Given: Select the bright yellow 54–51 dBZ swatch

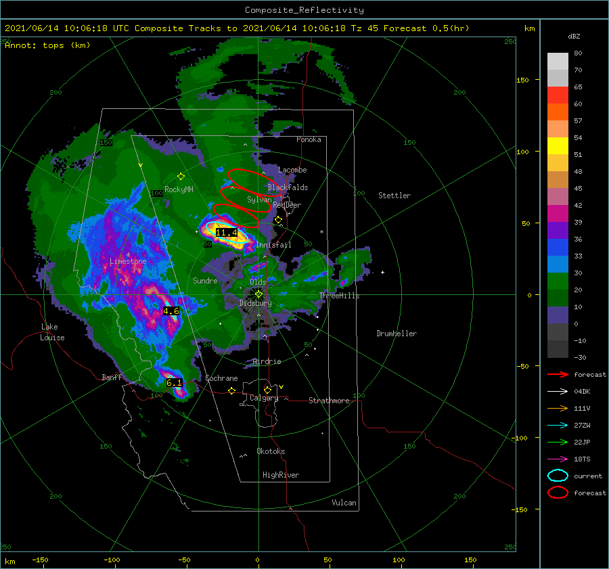Looking at the screenshot, I should tap(558, 146).
